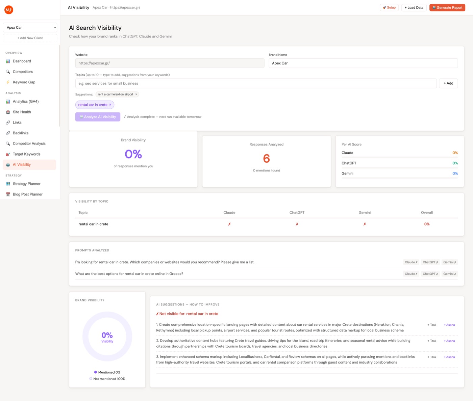
Task: Click the 0% visibility donut chart
Action: (x=107, y=337)
